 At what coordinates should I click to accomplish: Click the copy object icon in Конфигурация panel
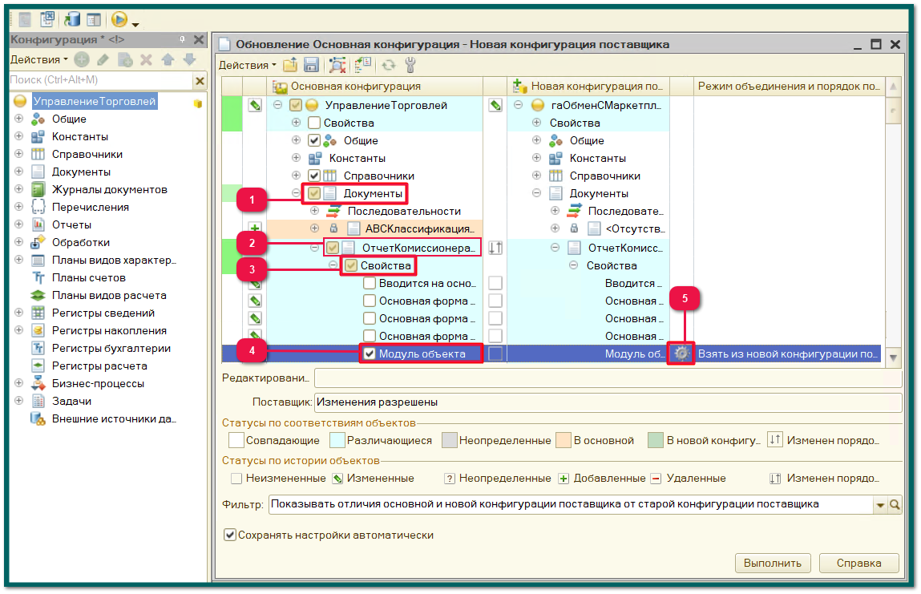click(125, 59)
